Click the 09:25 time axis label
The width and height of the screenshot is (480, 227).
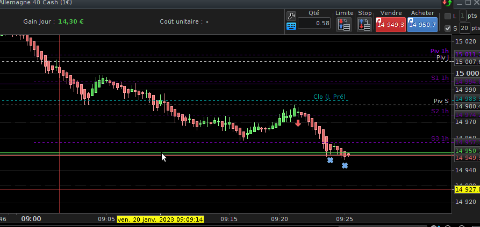[345, 219]
